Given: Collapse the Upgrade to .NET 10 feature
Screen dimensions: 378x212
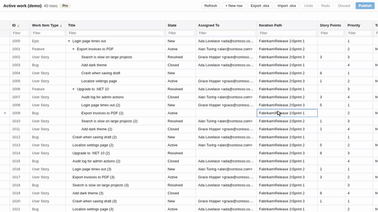Looking at the screenshot, I should click(73, 89).
